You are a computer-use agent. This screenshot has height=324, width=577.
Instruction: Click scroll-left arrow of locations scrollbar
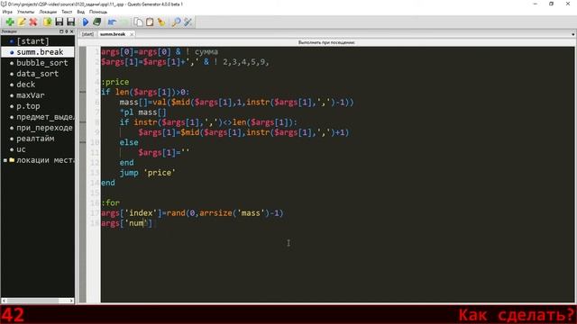coord(4,301)
